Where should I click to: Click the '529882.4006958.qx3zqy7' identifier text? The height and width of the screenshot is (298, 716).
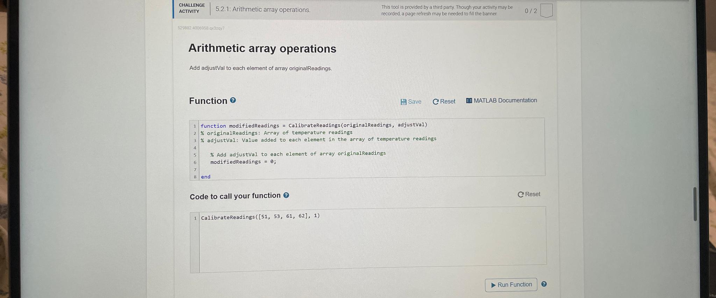(x=201, y=28)
